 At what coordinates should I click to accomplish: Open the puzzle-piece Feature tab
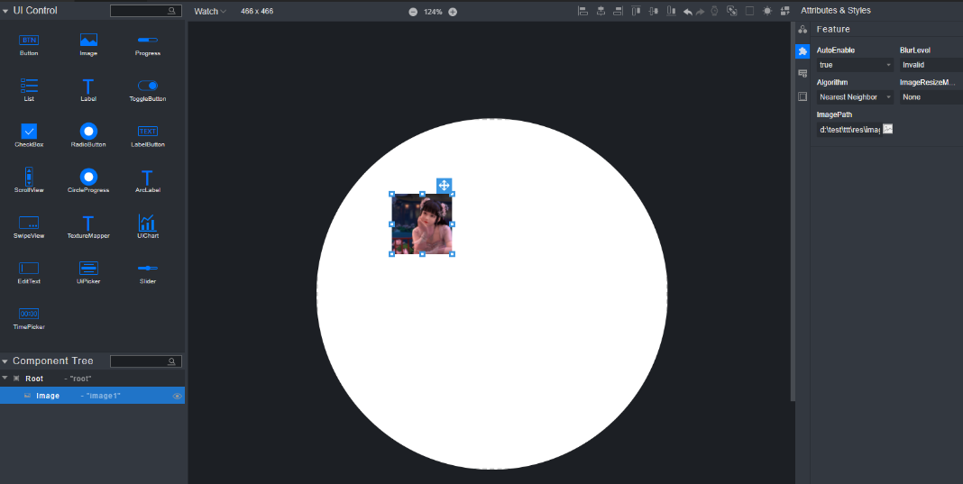click(802, 51)
